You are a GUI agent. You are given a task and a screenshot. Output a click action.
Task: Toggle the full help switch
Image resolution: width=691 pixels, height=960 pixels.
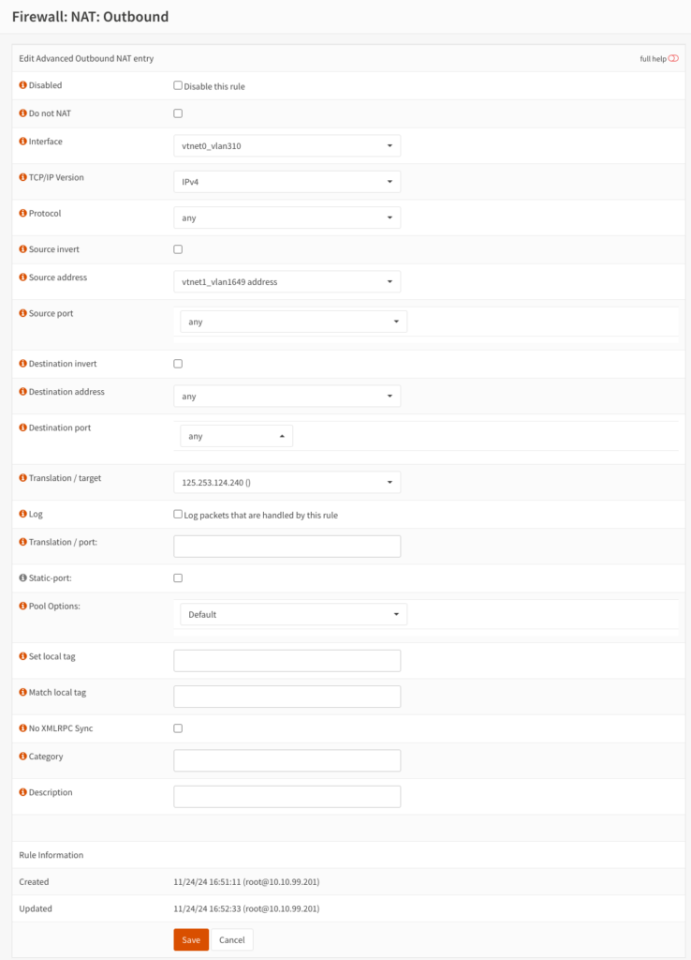(673, 59)
